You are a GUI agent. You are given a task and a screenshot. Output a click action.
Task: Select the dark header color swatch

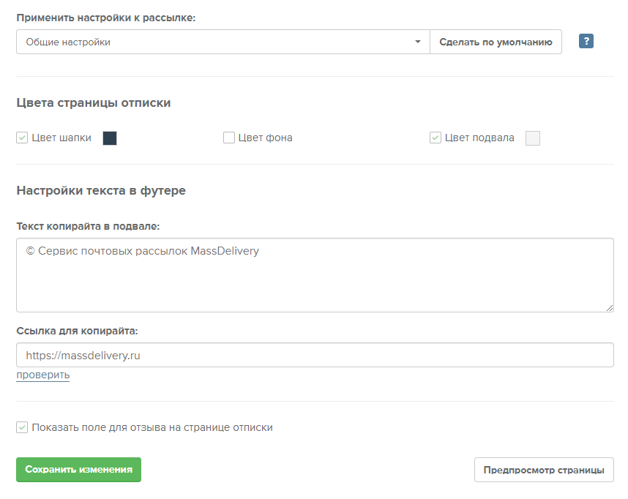(x=110, y=138)
